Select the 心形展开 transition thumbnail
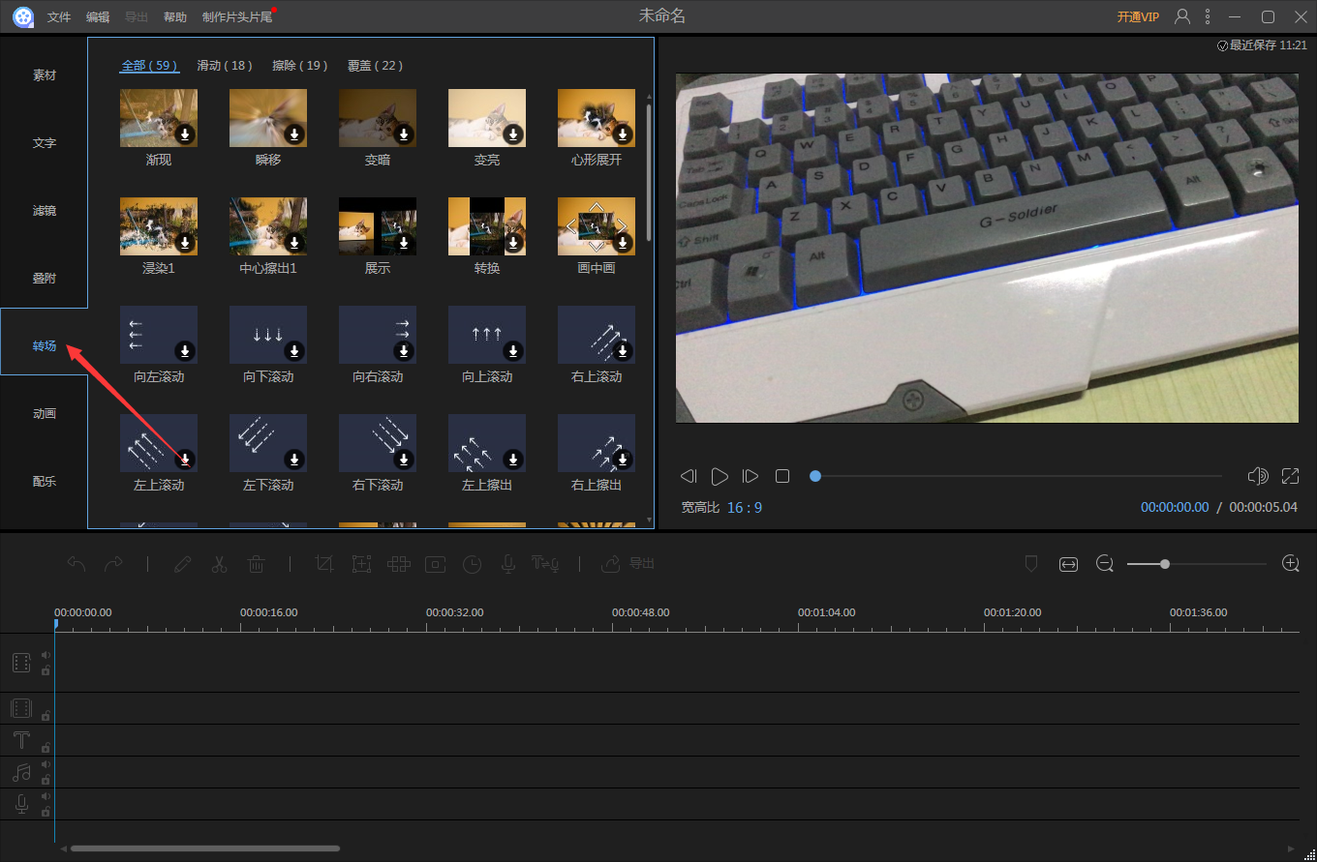The width and height of the screenshot is (1317, 862). [596, 118]
